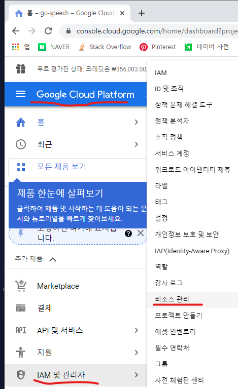Click the lock icon in address bar
Image resolution: width=238 pixels, height=389 pixels.
click(69, 31)
